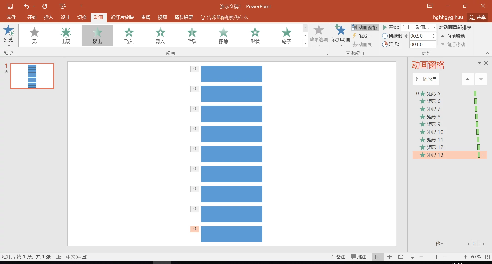Image resolution: width=492 pixels, height=264 pixels.
Task: Toggle the 动画窗格 (Animation Pane) button
Action: 365,27
